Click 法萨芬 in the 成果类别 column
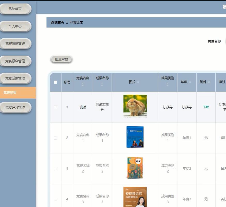This screenshot has height=207, width=226. coord(168,107)
